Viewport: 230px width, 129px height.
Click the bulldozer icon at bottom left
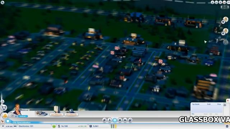click(x=2, y=121)
